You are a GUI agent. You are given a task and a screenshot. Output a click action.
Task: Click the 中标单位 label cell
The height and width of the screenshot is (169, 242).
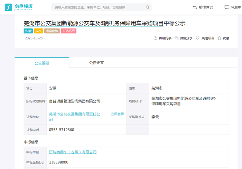click(35, 152)
